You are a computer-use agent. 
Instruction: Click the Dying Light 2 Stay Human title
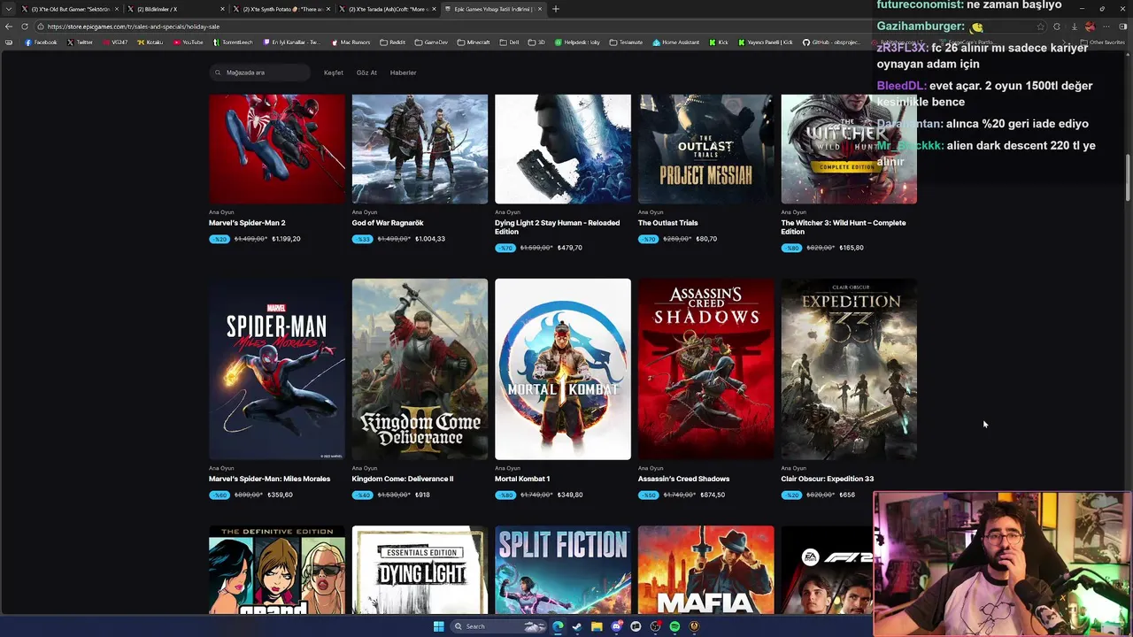tap(557, 227)
